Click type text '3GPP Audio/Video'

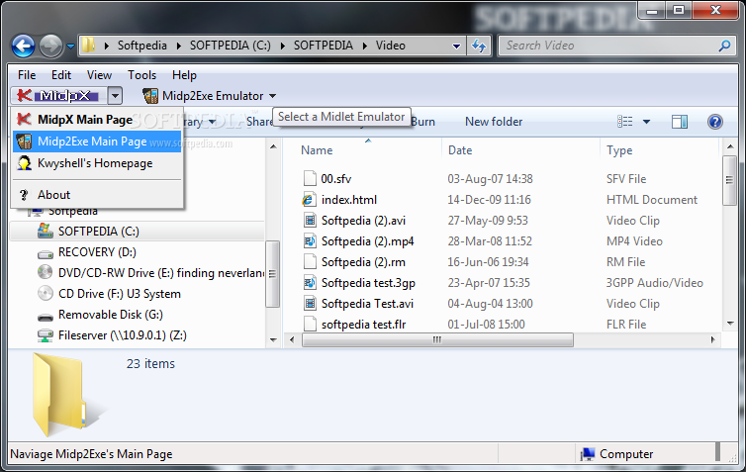pos(654,283)
